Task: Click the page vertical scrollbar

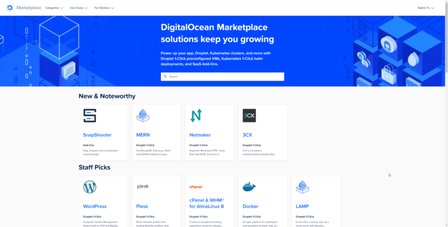Action: click(446, 113)
